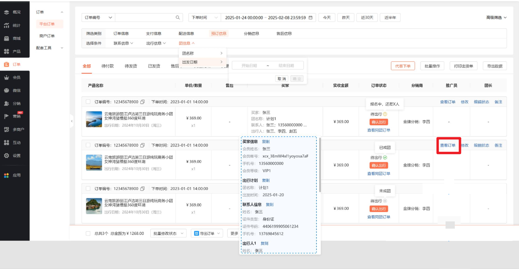The image size is (519, 269).
Task: Go to 分销 distribution section
Action: pyautogui.click(x=13, y=103)
